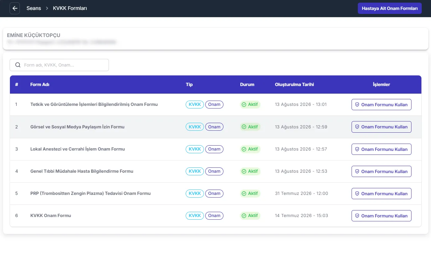Click the back arrow icon
Screen dimensions: 431x269
15,8
